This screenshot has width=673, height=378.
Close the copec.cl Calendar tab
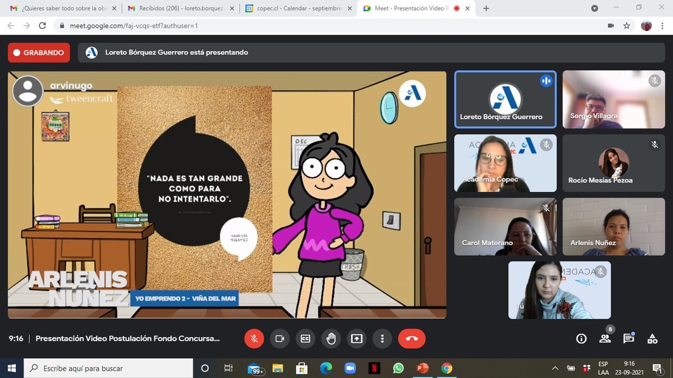(350, 8)
